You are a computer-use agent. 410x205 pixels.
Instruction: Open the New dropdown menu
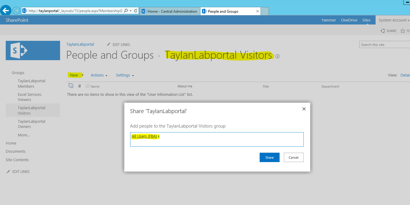(76, 75)
